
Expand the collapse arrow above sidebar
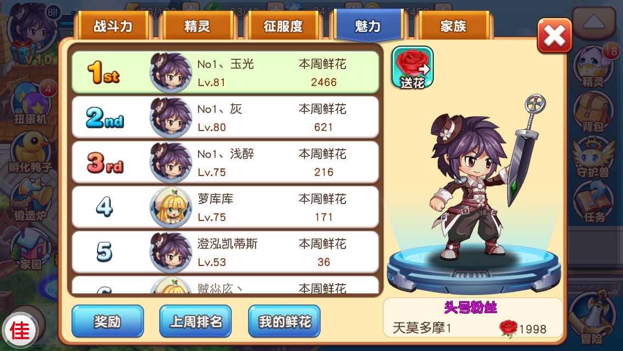594,22
